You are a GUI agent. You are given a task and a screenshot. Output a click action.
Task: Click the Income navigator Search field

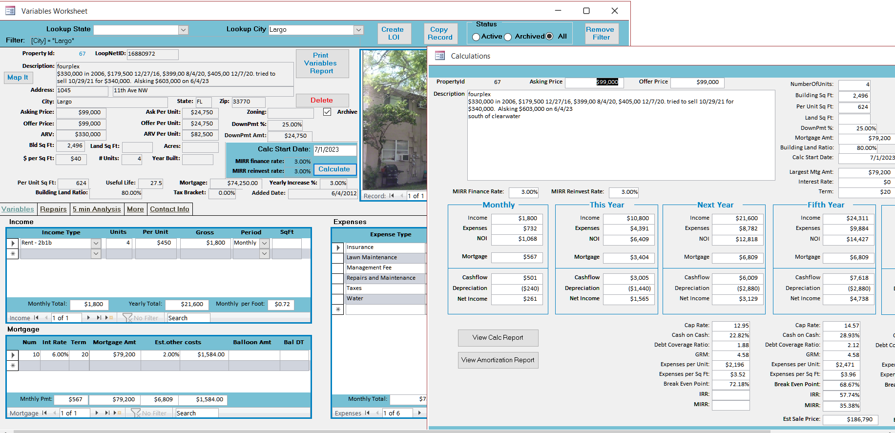coord(188,318)
